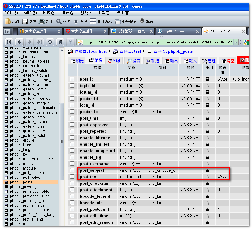The image size is (252, 229).
Task: Click the Home page toolbar icon
Action: 76,21
